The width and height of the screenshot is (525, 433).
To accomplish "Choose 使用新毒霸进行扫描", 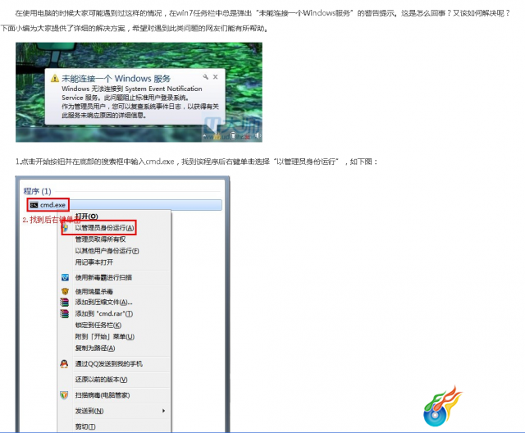I will [x=103, y=277].
